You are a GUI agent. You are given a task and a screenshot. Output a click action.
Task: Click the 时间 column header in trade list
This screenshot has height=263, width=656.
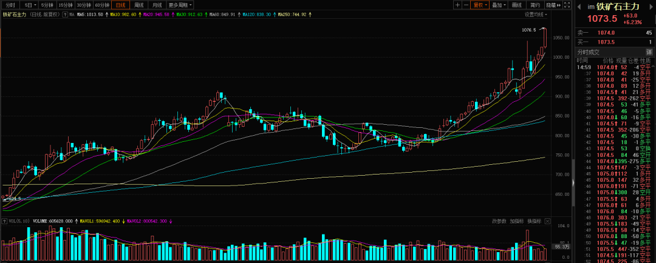pyautogui.click(x=583, y=61)
